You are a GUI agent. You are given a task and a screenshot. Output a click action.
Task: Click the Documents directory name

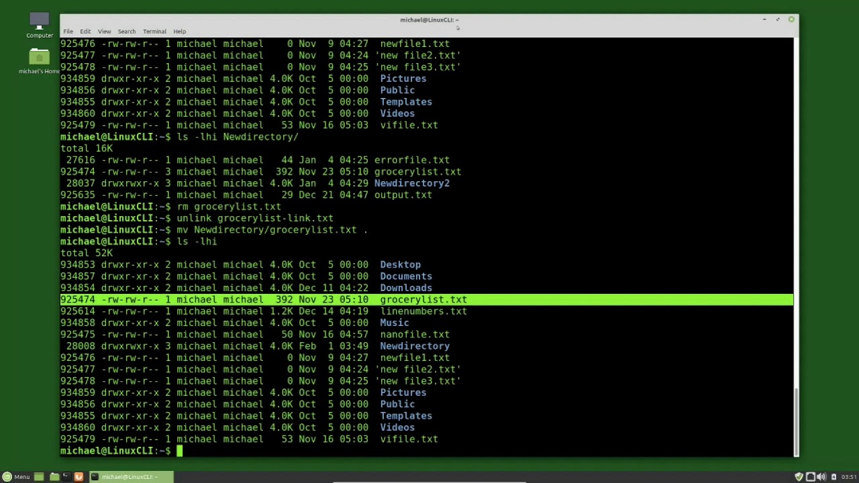pos(406,276)
